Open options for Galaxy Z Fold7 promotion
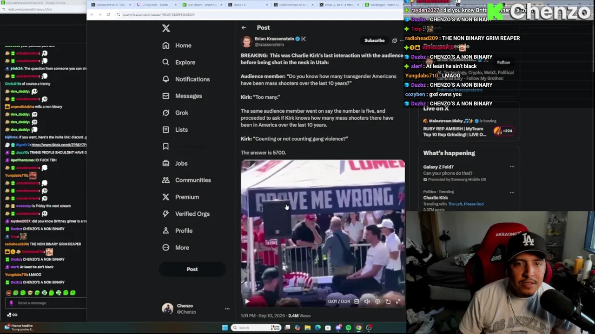The image size is (595, 334). (512, 167)
